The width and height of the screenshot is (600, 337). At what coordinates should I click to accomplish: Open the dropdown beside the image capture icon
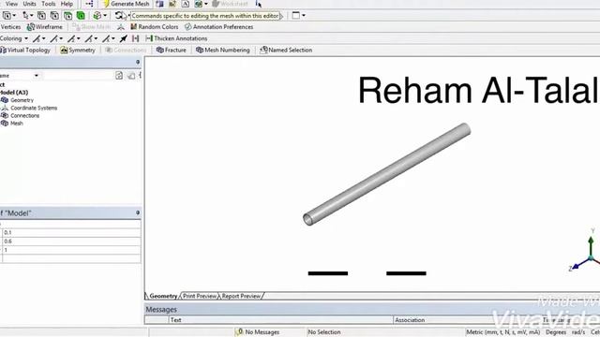point(206,4)
